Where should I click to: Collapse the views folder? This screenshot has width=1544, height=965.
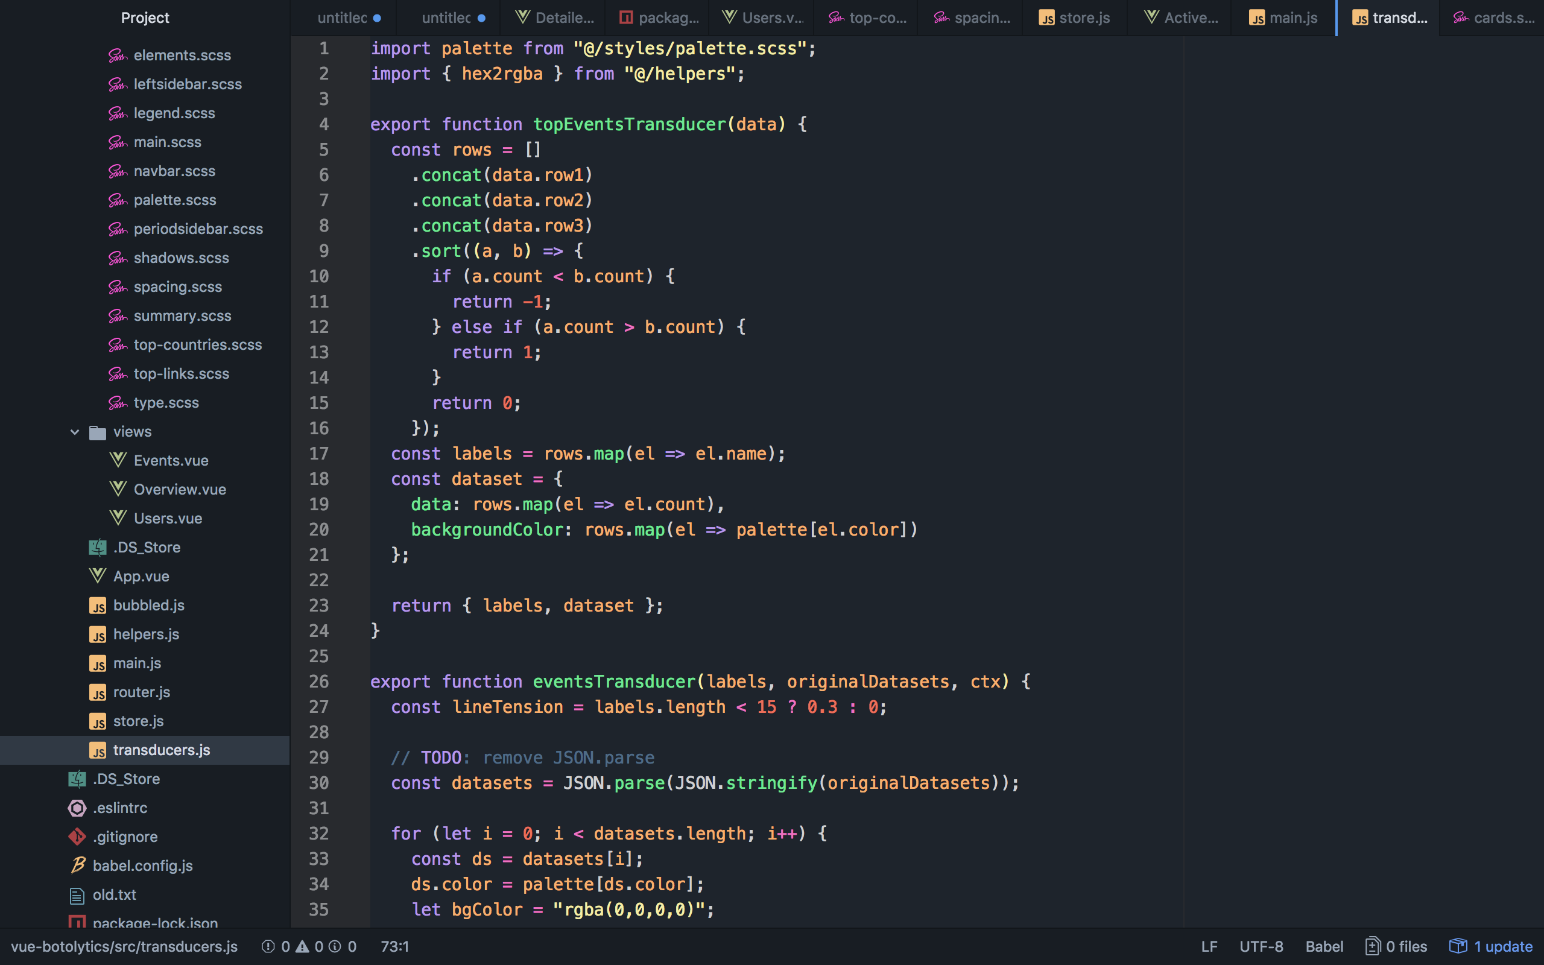click(x=75, y=432)
